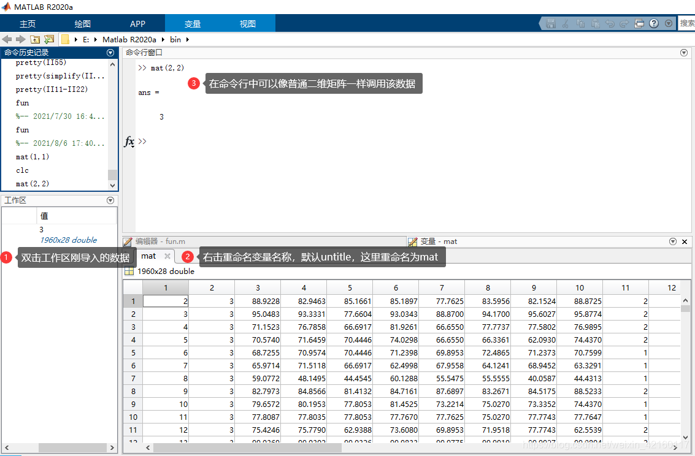The height and width of the screenshot is (456, 695).
Task: Click the browse for folder icon
Action: tap(49, 39)
